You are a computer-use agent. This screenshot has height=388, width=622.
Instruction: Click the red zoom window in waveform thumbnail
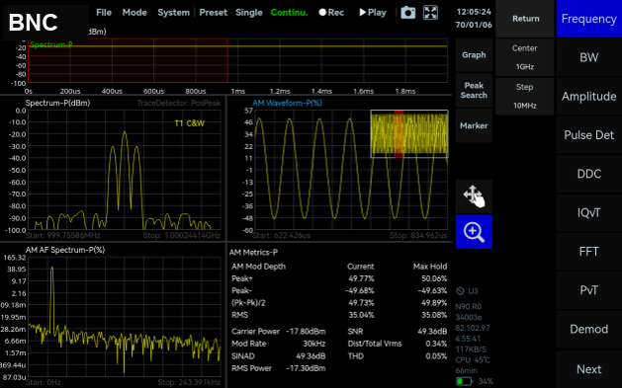point(399,134)
